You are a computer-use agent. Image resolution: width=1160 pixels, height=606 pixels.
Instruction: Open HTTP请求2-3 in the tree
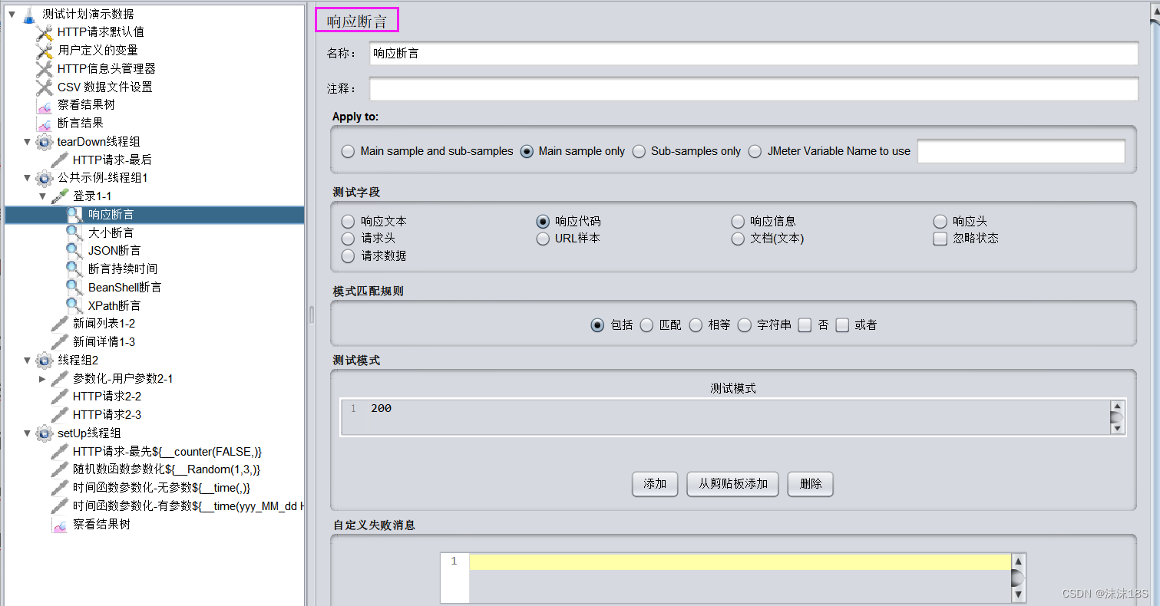click(107, 415)
